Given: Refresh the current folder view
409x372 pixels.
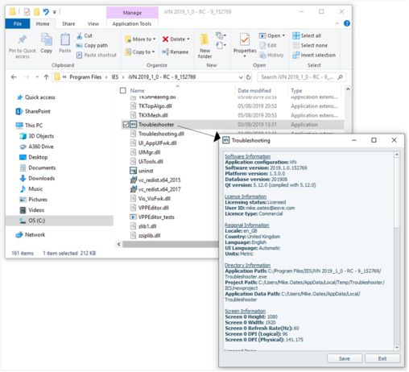Looking at the screenshot, I should click(249, 77).
